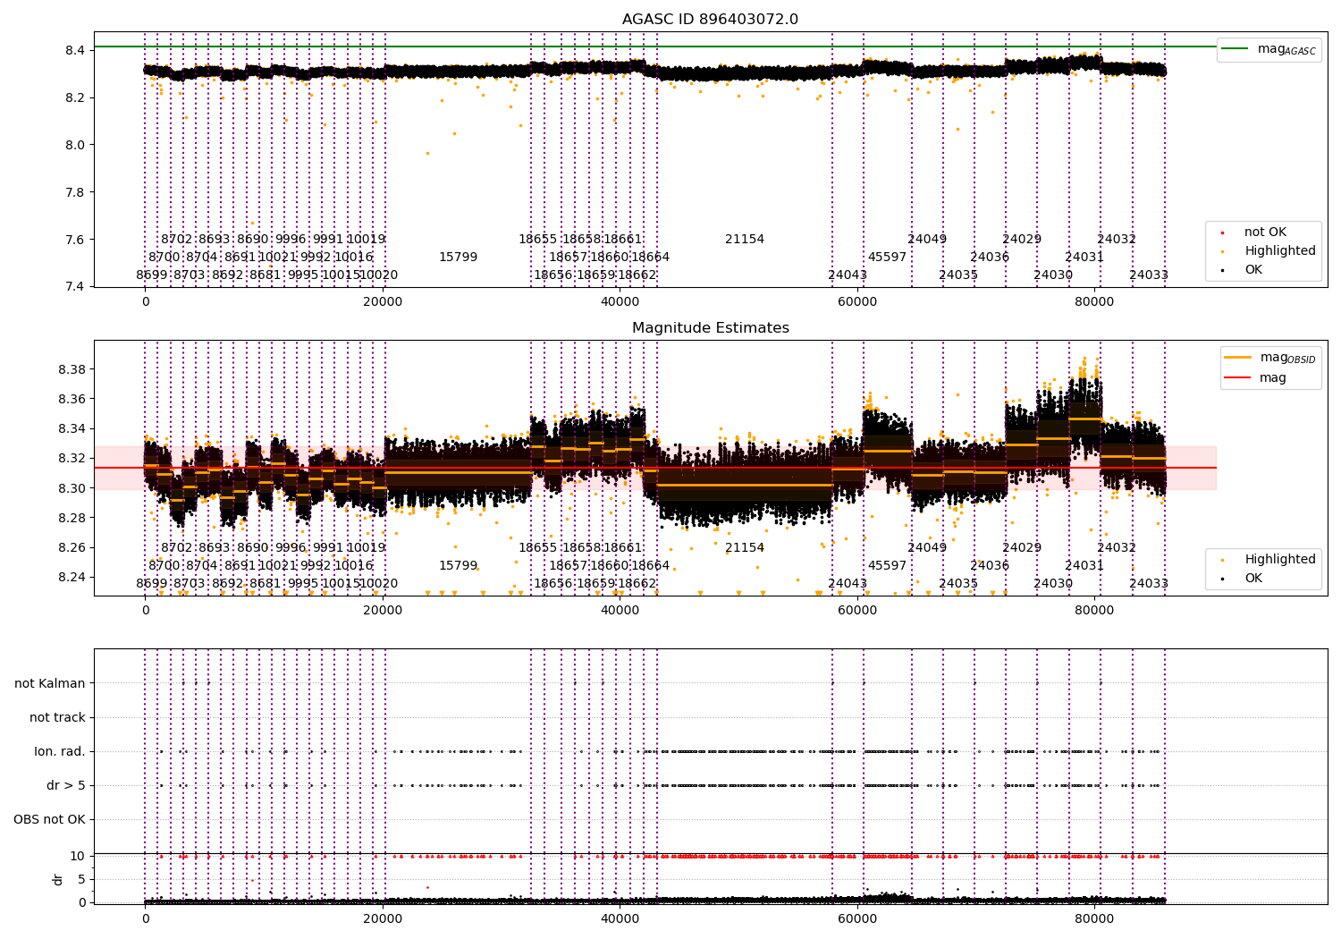Click the 8.4 y-tick on the top plot
The image size is (1341, 939).
coord(75,50)
